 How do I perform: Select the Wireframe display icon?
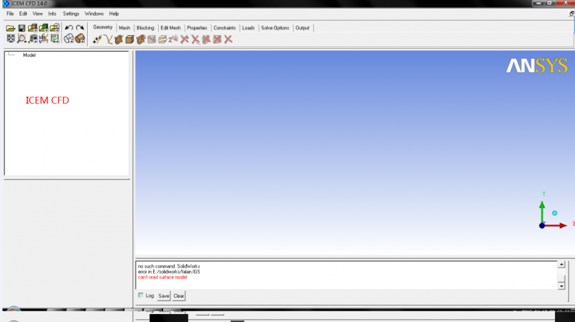coord(68,39)
